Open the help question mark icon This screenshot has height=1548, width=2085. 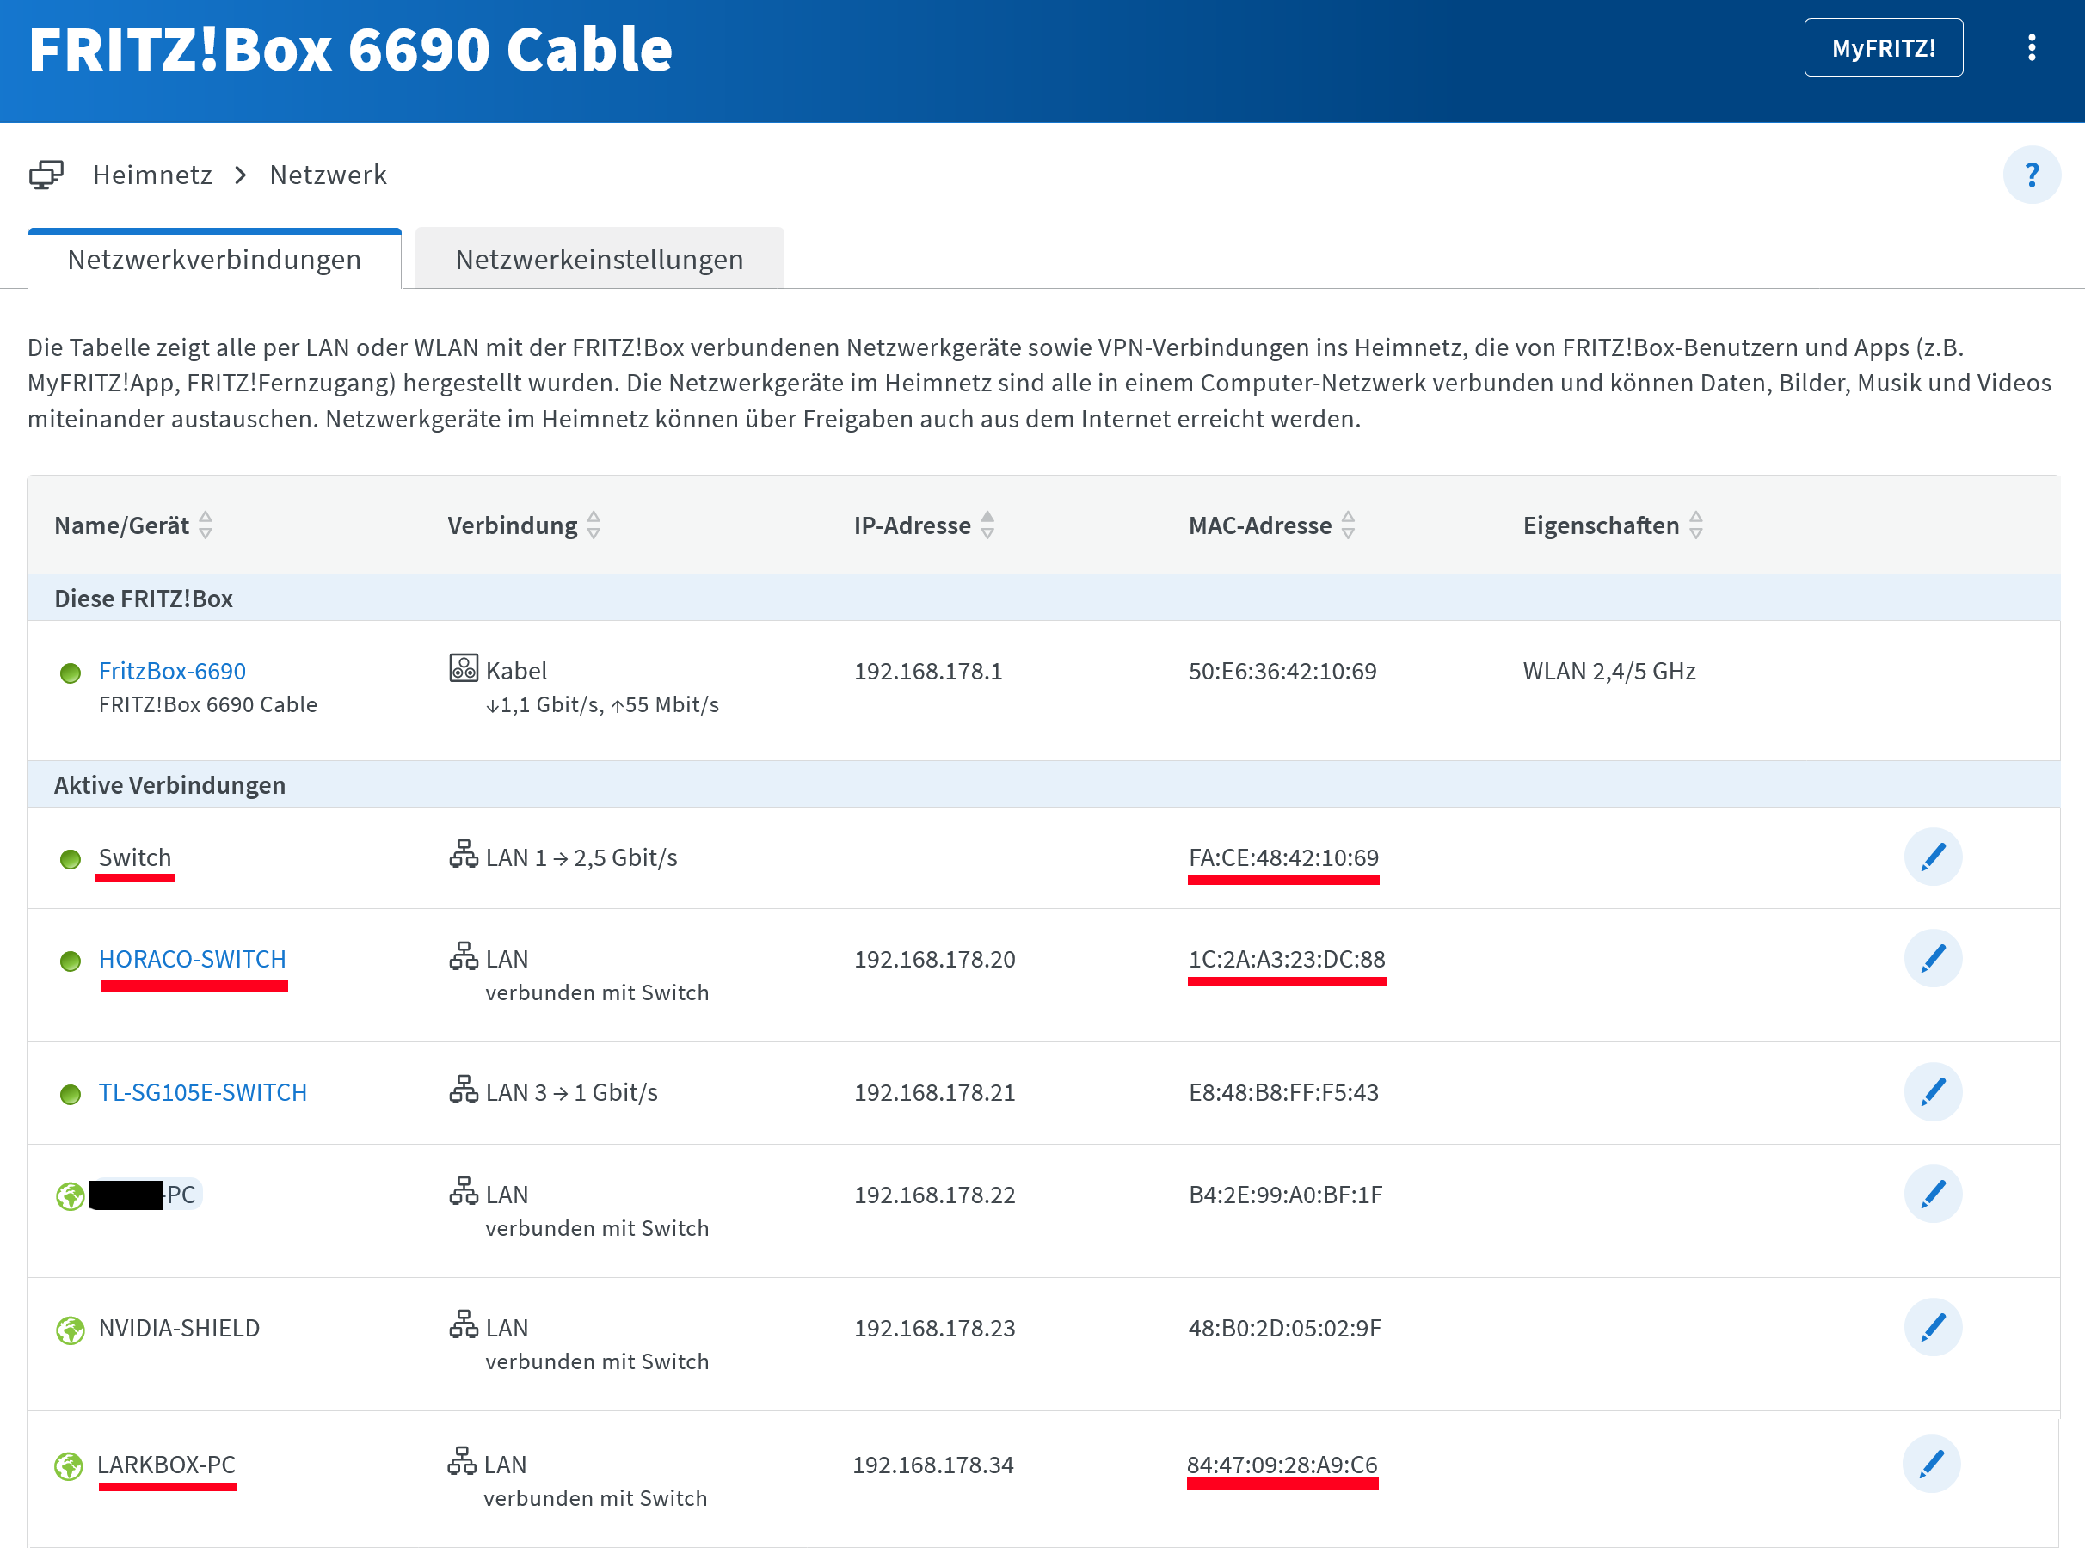[x=2031, y=175]
